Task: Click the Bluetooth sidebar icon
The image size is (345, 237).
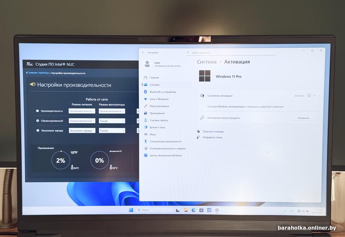Action: pos(145,92)
